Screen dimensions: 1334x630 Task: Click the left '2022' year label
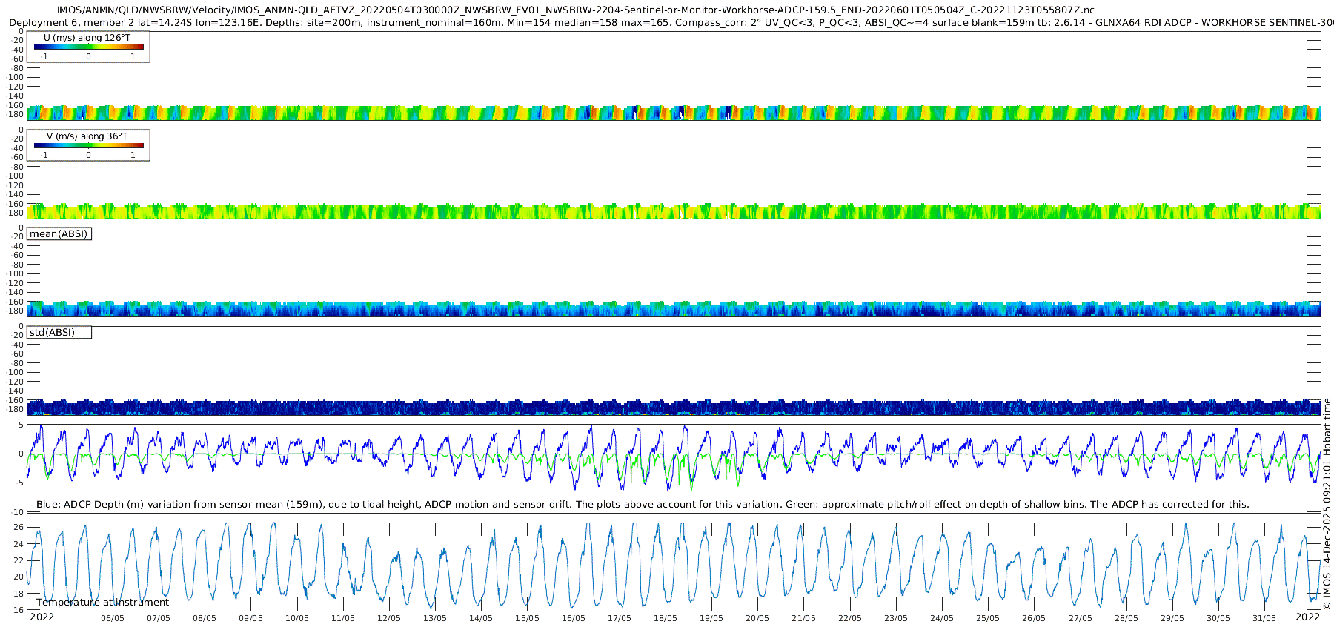point(42,617)
